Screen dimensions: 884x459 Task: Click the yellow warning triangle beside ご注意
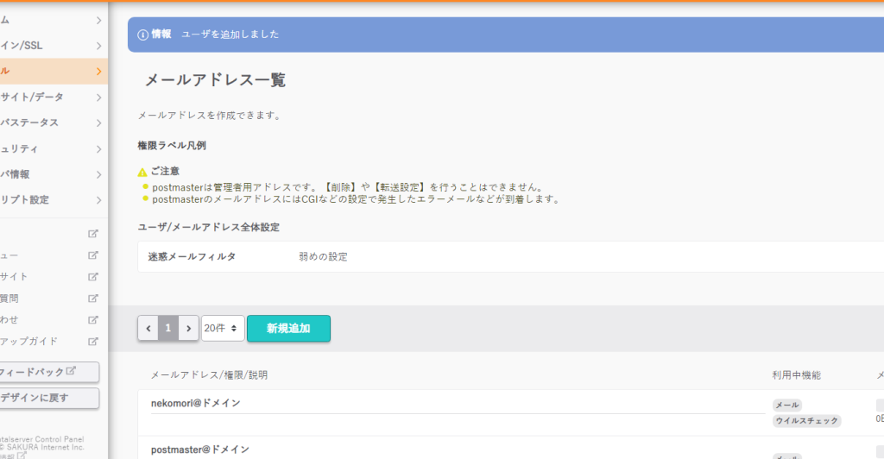[142, 172]
